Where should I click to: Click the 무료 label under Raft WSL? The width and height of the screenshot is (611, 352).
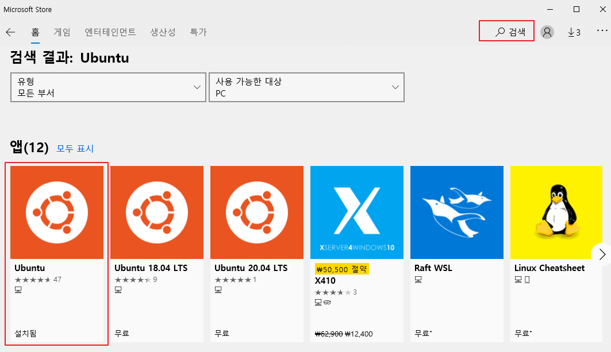423,333
